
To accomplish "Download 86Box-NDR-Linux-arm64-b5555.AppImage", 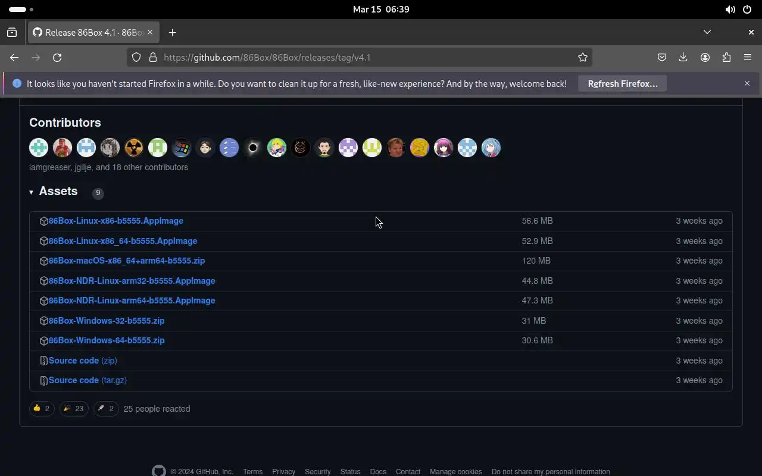I will (132, 300).
